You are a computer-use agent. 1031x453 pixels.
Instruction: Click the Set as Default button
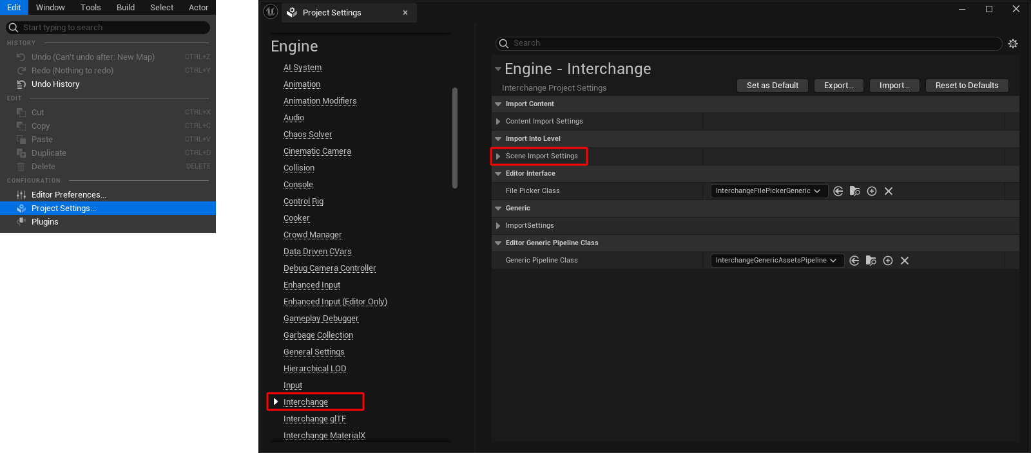click(x=772, y=86)
